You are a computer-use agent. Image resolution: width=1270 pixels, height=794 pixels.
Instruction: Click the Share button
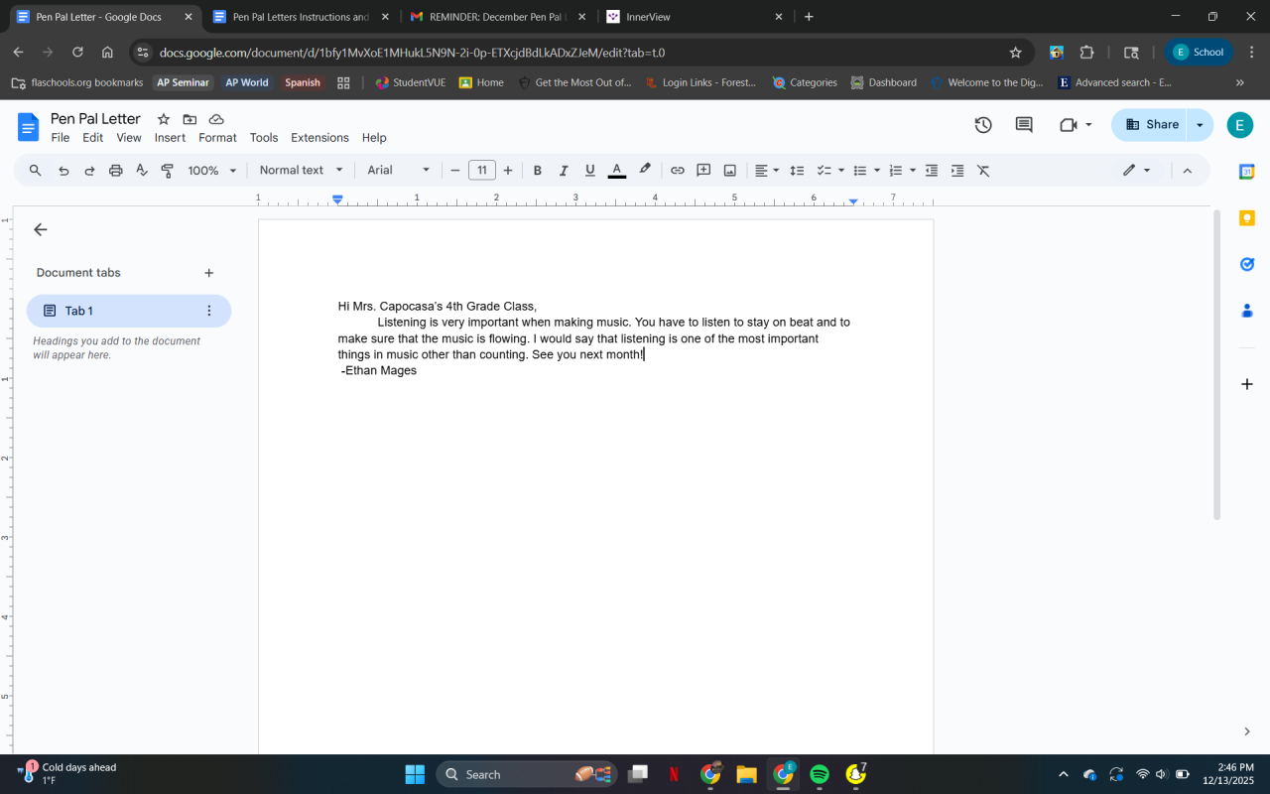coord(1151,125)
